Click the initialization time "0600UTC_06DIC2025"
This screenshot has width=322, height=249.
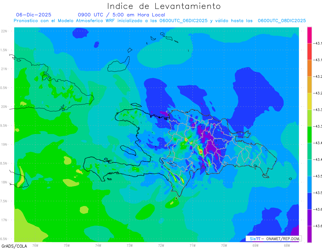pyautogui.click(x=183, y=21)
